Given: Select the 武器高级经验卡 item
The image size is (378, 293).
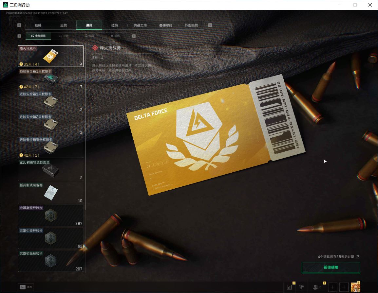Looking at the screenshot, I should click(51, 215).
